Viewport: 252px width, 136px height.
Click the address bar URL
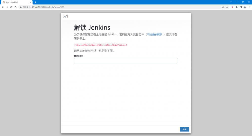[x=47, y=7]
